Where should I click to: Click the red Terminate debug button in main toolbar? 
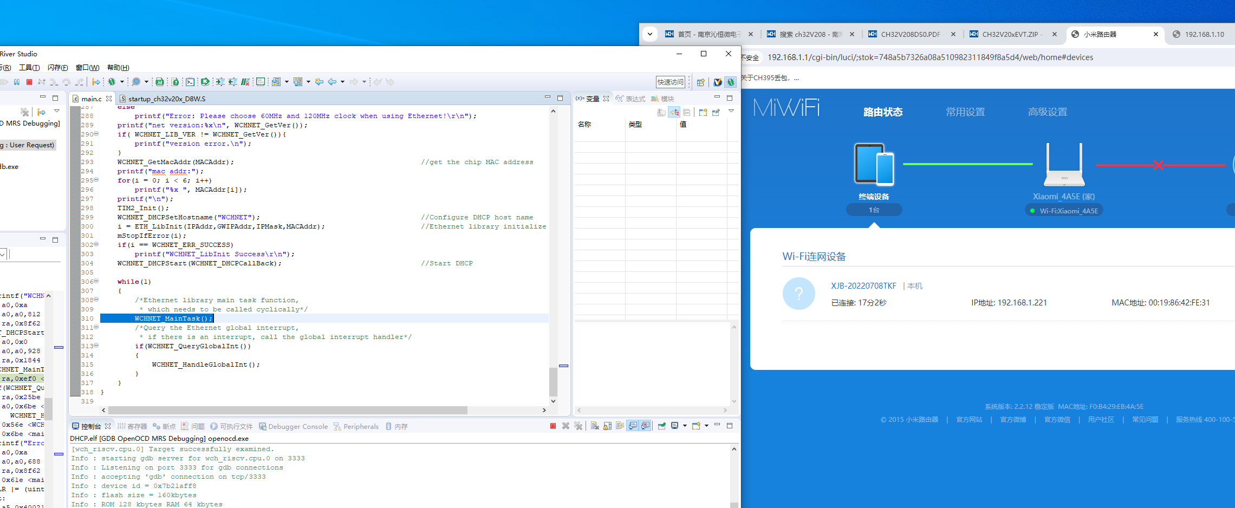click(x=29, y=82)
